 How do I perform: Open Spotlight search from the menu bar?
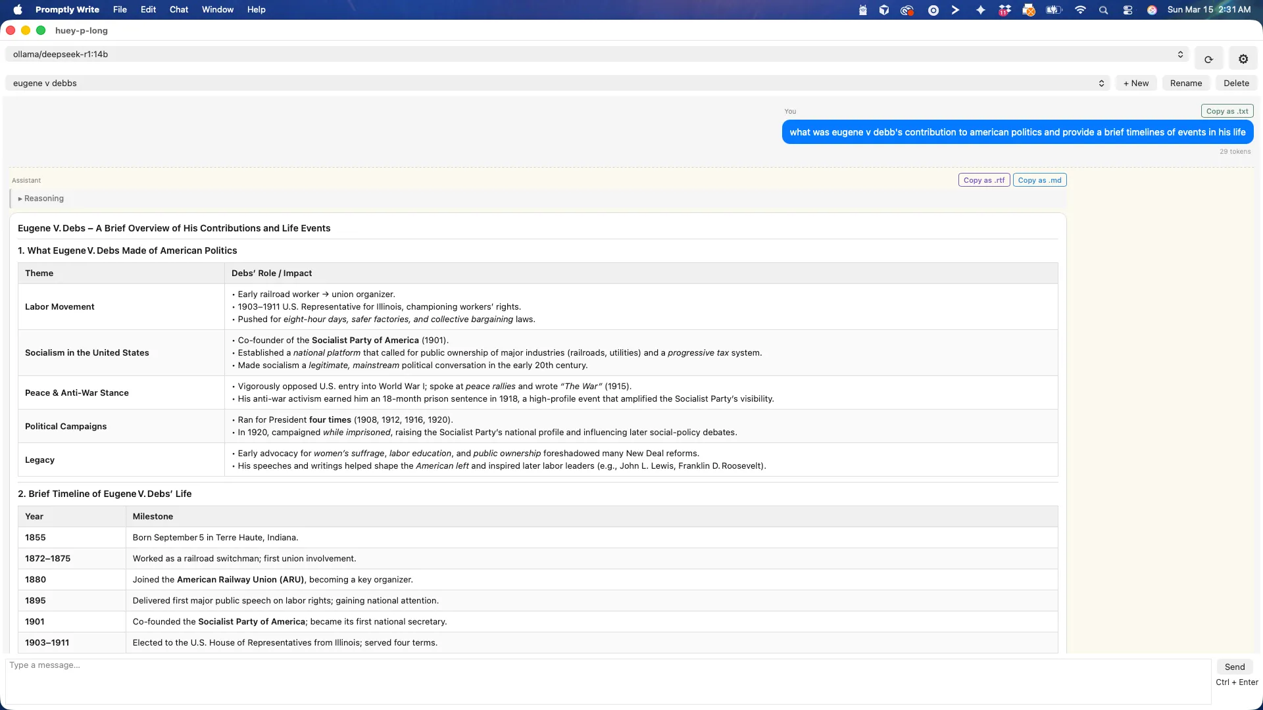(1104, 10)
